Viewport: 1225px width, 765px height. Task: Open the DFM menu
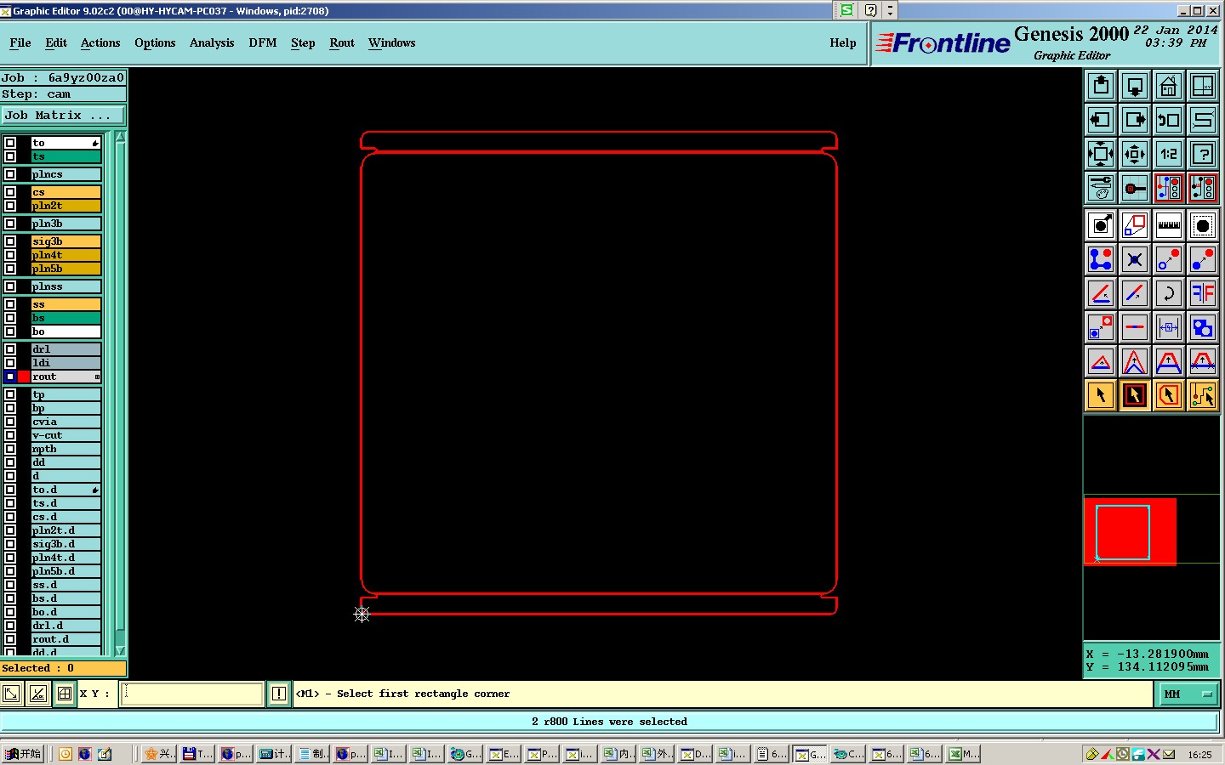(263, 42)
